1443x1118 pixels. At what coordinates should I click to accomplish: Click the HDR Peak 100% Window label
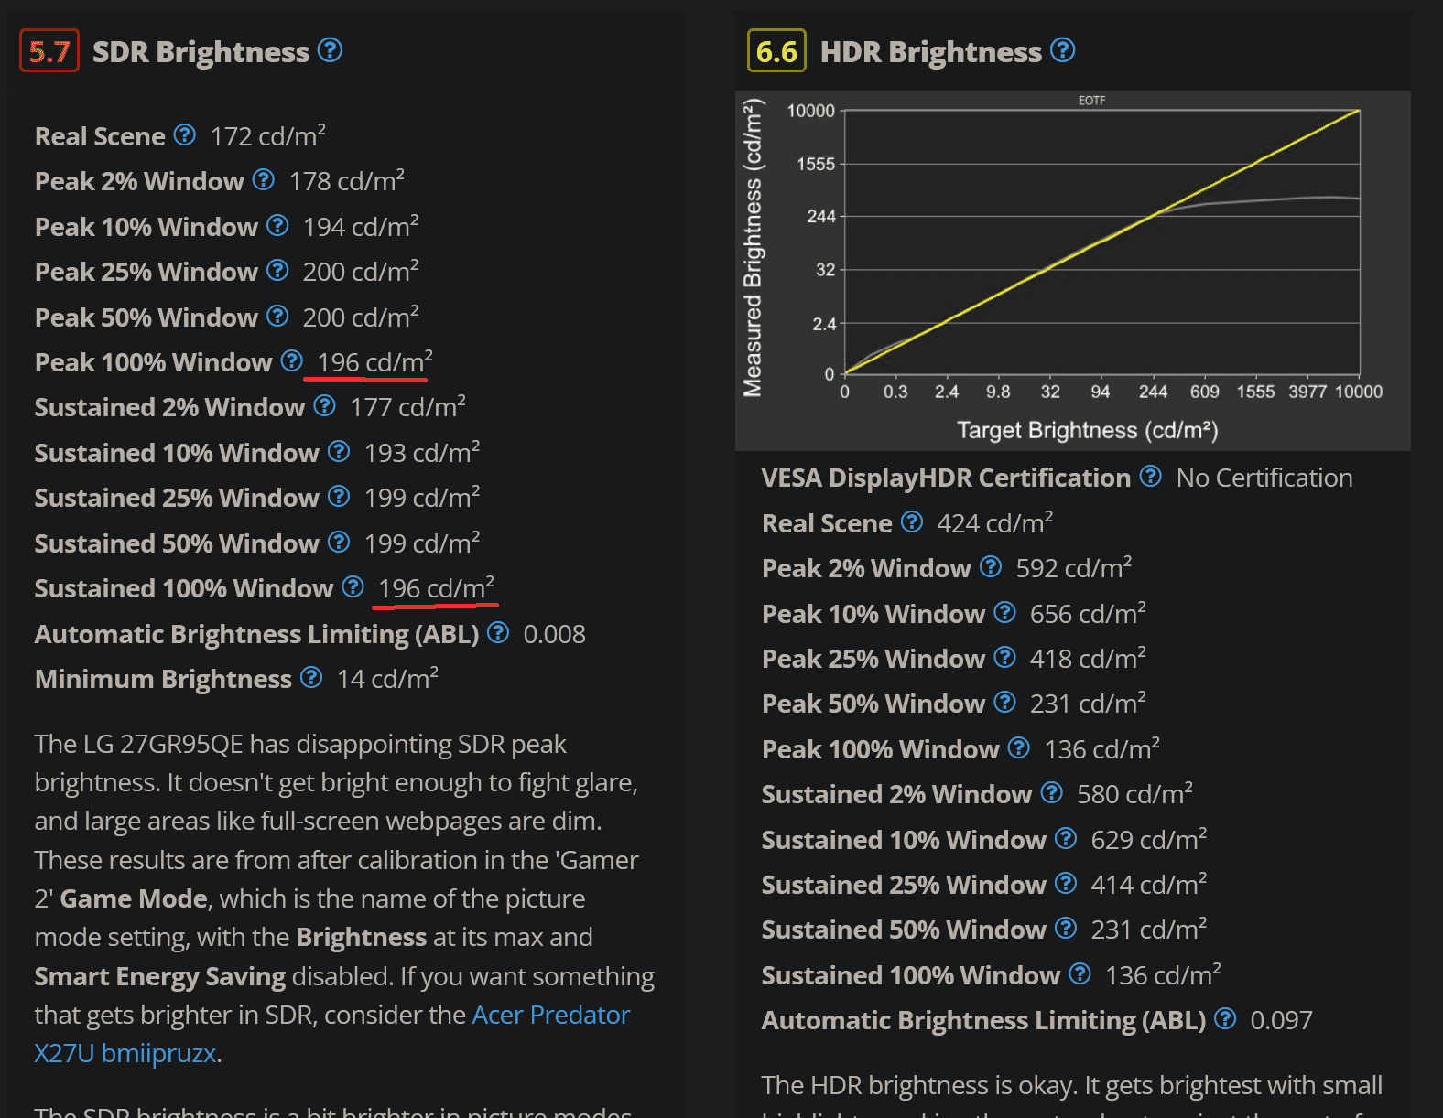tap(880, 749)
